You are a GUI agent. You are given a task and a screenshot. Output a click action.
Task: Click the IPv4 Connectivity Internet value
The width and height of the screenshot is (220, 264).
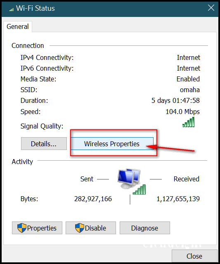188,57
